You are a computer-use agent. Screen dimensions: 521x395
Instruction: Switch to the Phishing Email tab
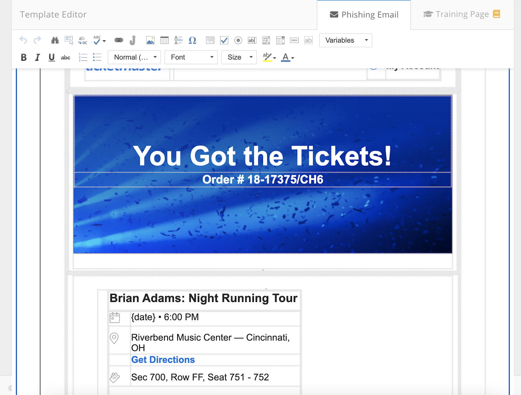(364, 15)
